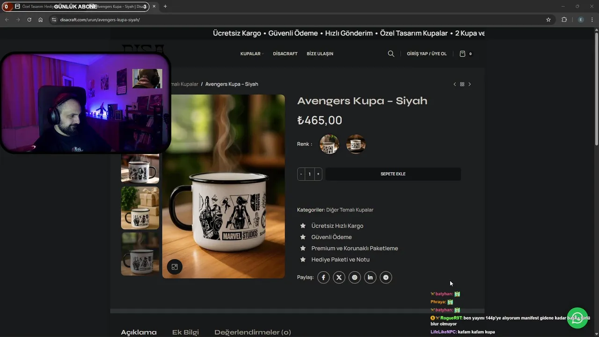Click Ücretsiz Hızlı Kargo text

[x=337, y=226]
